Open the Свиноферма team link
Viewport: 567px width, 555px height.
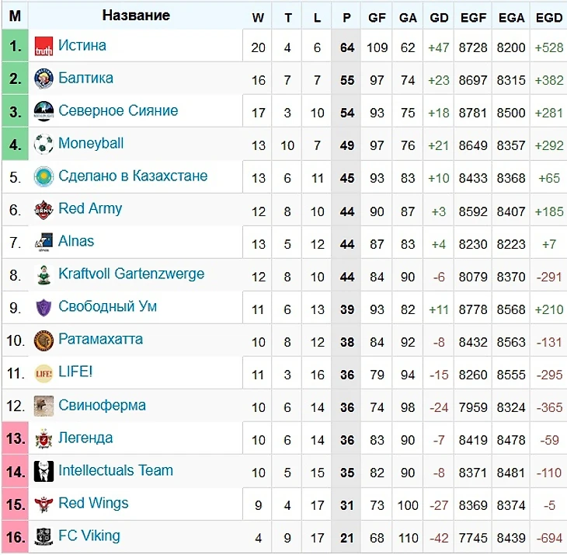(102, 405)
